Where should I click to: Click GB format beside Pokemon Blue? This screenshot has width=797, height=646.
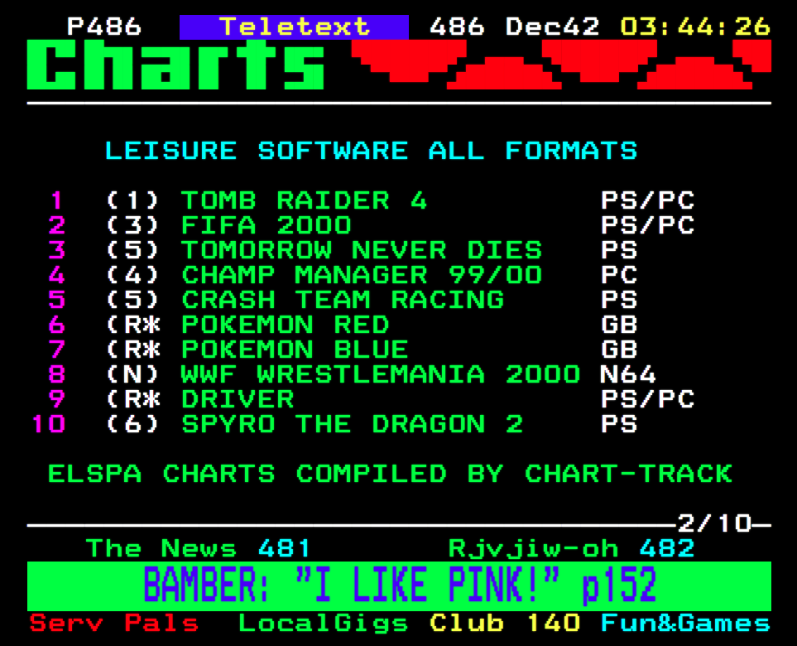[619, 350]
